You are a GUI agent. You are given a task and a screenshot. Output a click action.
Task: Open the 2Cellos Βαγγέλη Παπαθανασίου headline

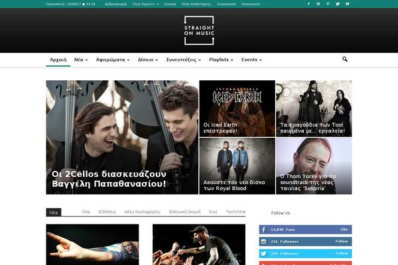coord(109,179)
